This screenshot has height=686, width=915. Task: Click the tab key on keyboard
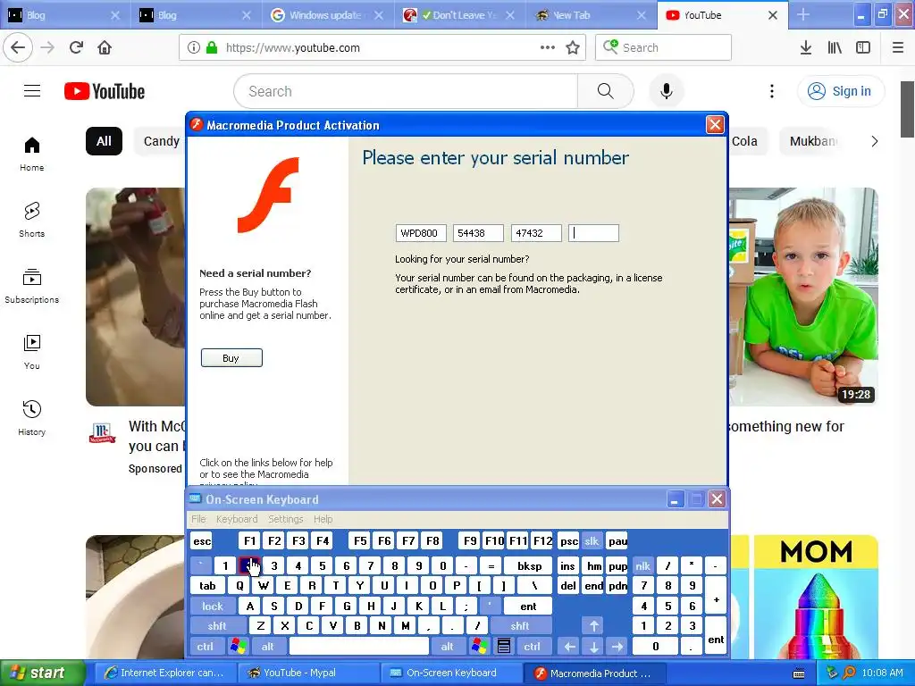(207, 586)
